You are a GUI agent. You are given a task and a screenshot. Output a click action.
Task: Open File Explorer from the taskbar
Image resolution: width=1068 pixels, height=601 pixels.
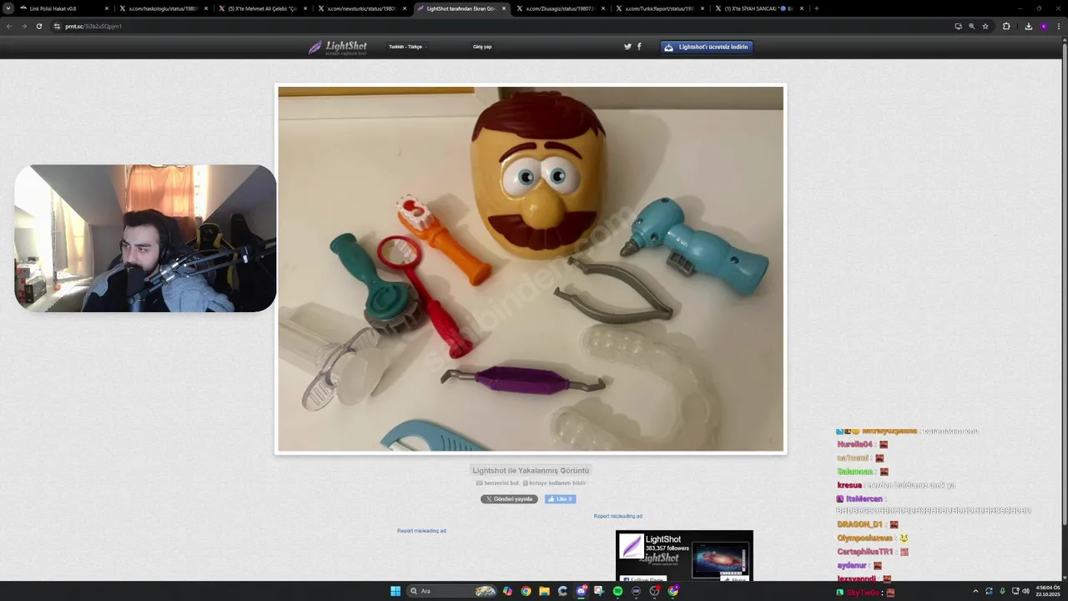click(544, 591)
